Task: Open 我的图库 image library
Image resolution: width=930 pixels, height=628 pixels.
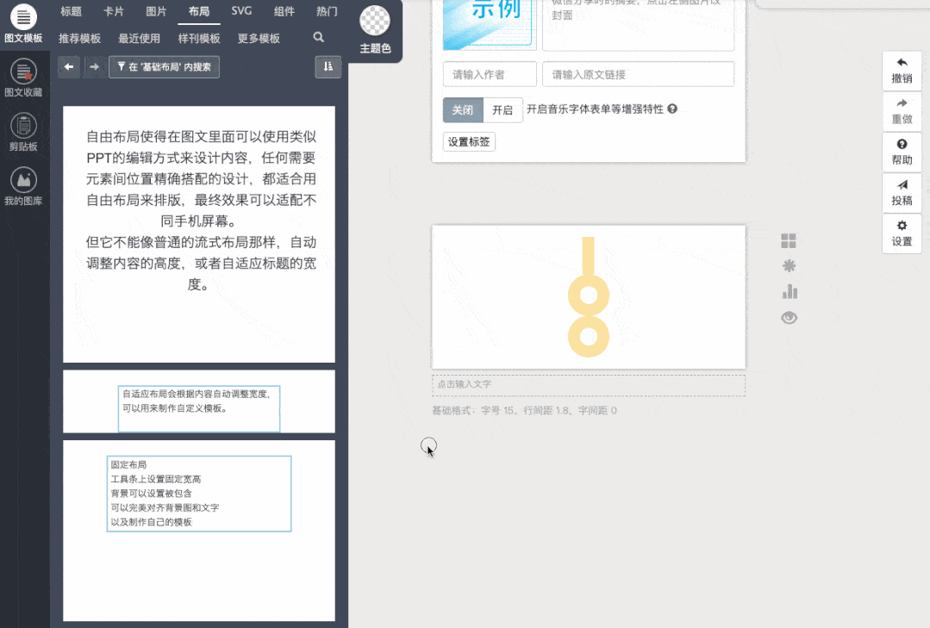Action: [x=24, y=186]
